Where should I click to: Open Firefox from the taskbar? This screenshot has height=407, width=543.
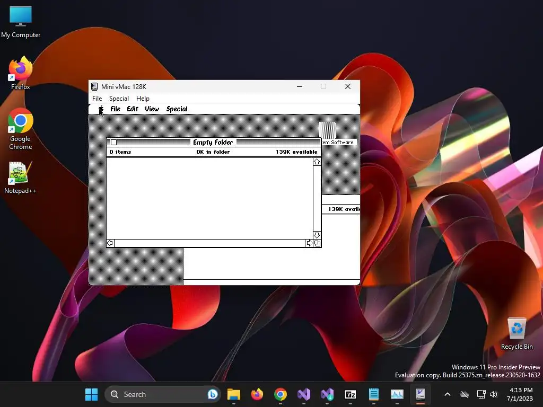point(257,394)
